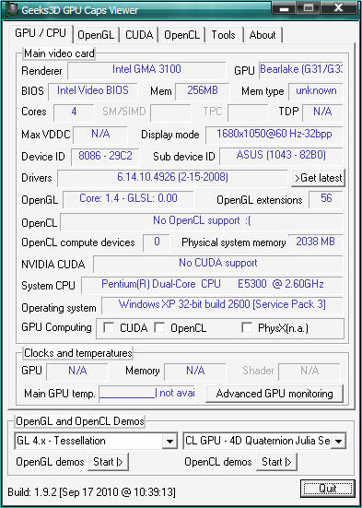
Task: Minimize the GPU Caps Viewer window
Action: click(x=285, y=8)
